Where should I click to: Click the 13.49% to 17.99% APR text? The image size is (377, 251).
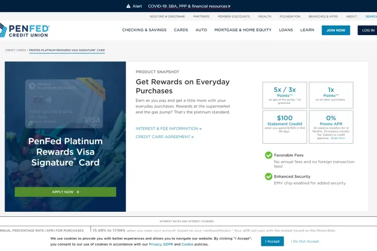coord(109,230)
